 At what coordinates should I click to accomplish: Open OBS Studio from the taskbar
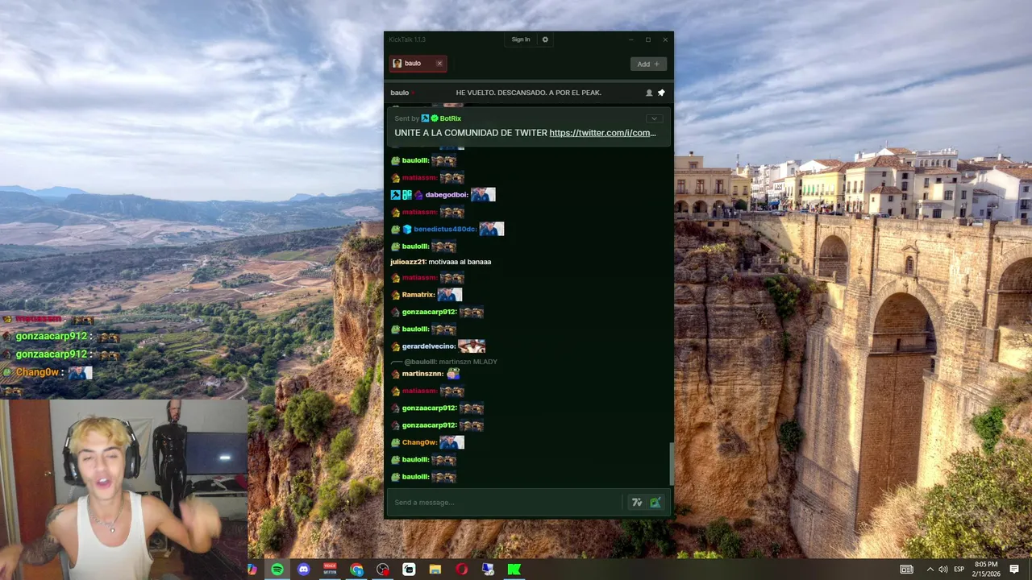click(x=383, y=570)
